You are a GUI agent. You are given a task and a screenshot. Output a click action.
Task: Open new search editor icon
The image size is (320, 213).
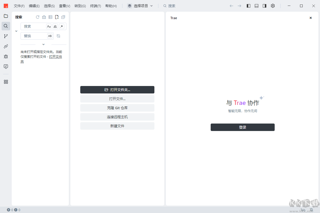57,17
